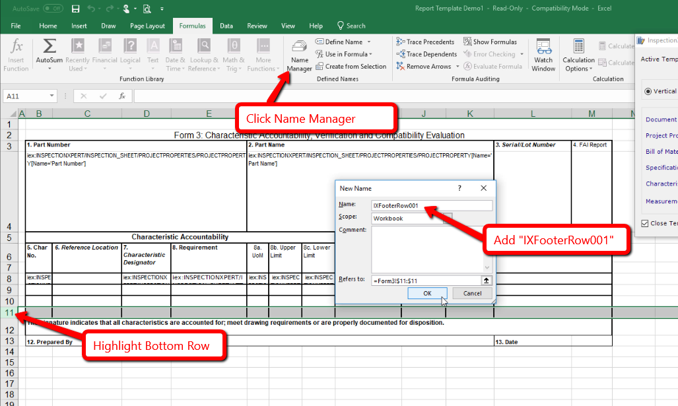Click the Save icon in quick access toolbar
This screenshot has width=678, height=406.
click(x=75, y=9)
